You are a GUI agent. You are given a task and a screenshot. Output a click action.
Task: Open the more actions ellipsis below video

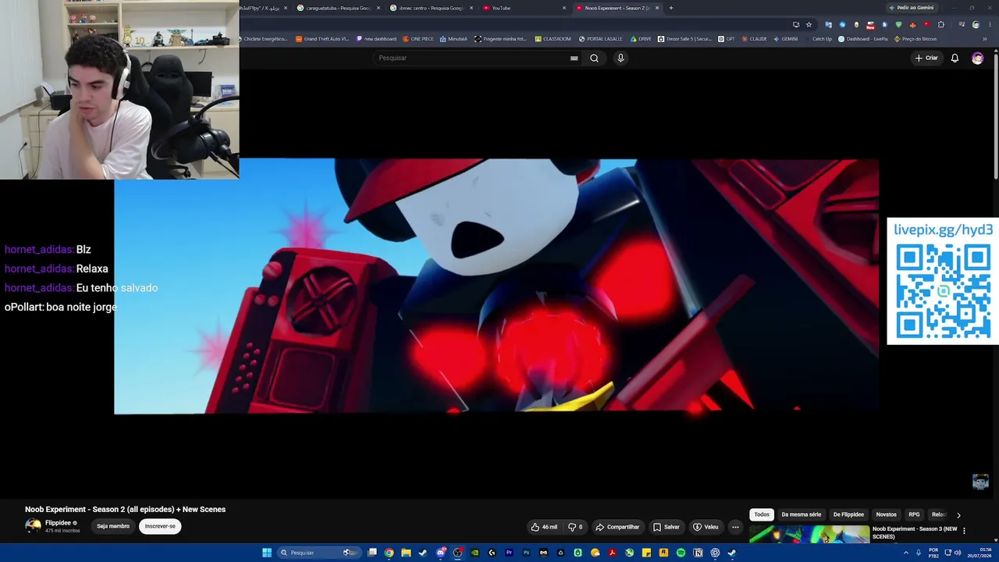coord(735,527)
